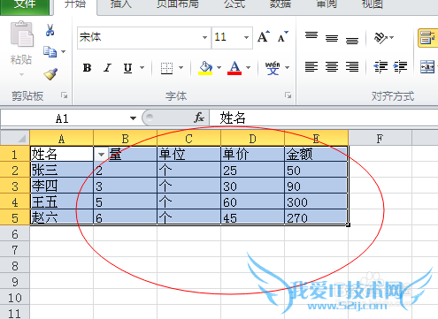Select cell containing 300

pyautogui.click(x=316, y=201)
